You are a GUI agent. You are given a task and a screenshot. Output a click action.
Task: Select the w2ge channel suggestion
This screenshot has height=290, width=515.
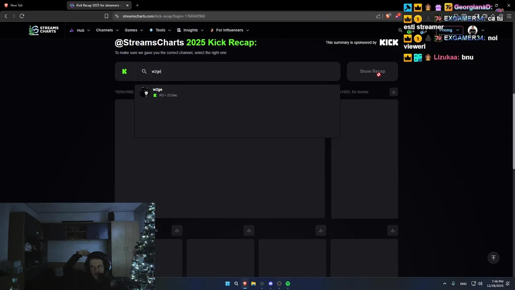pyautogui.click(x=237, y=92)
